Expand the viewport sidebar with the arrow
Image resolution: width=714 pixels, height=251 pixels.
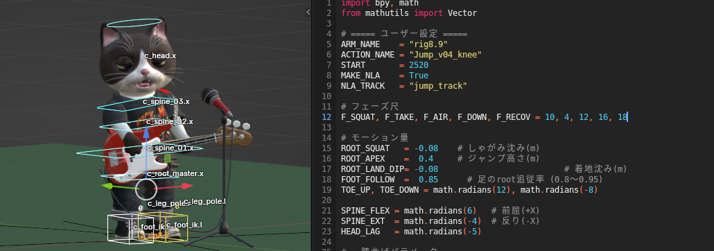point(308,12)
